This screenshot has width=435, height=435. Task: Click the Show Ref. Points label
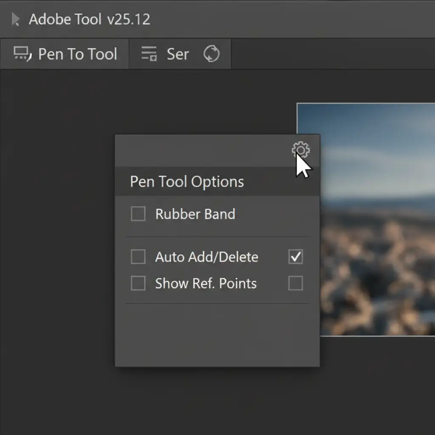(206, 283)
